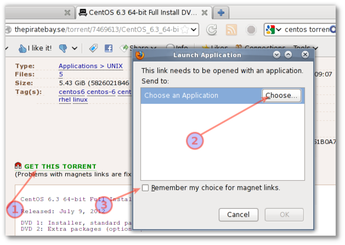The width and height of the screenshot is (345, 245).
Task: Open the 'GET THIS TORRENT' magnet link
Action: [x=60, y=166]
